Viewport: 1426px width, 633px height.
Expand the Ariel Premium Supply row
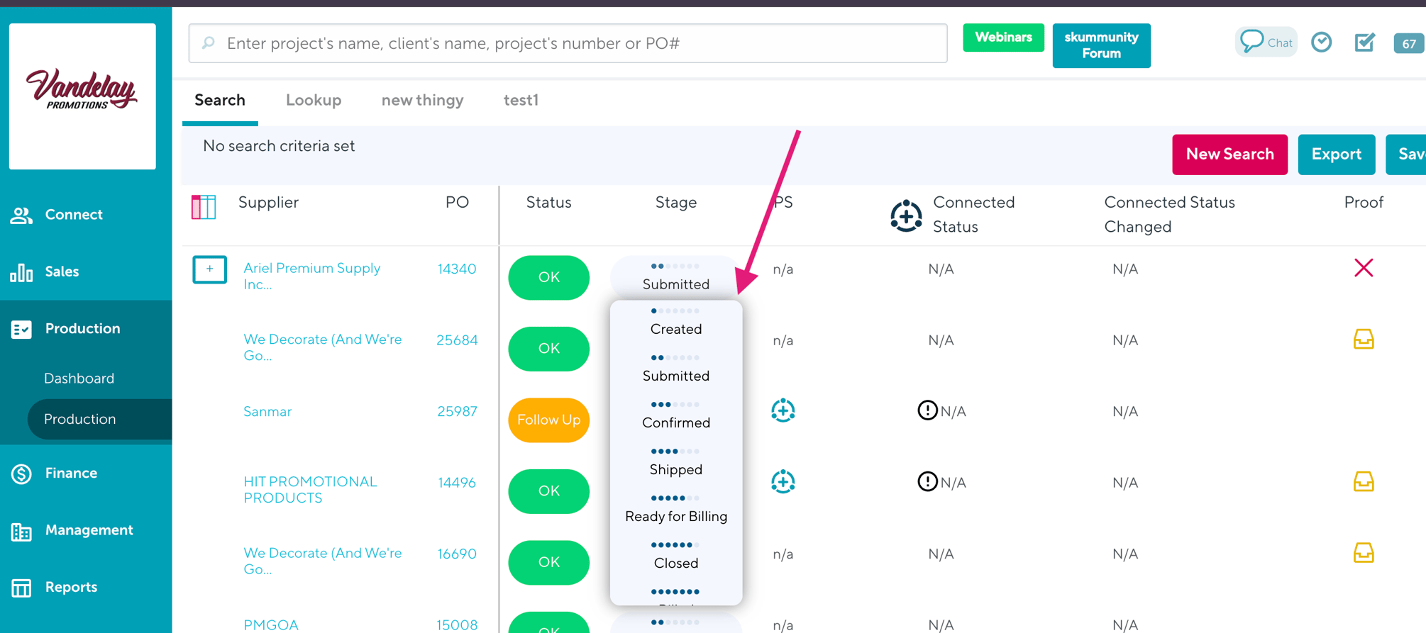(x=209, y=269)
